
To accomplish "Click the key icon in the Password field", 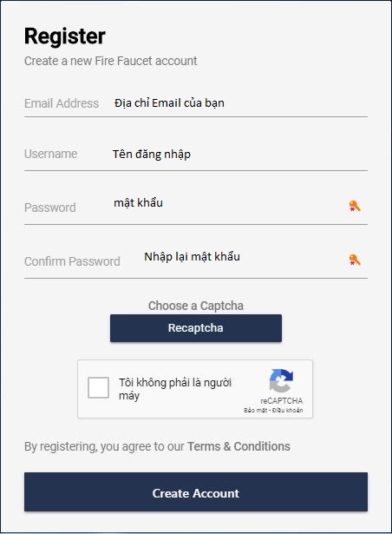I will [355, 206].
